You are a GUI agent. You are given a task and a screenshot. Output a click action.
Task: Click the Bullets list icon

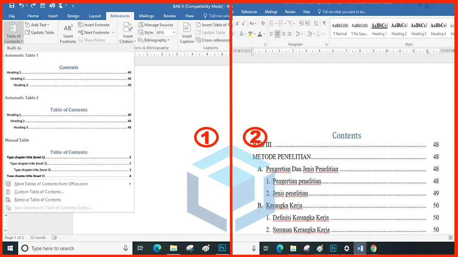click(x=272, y=23)
